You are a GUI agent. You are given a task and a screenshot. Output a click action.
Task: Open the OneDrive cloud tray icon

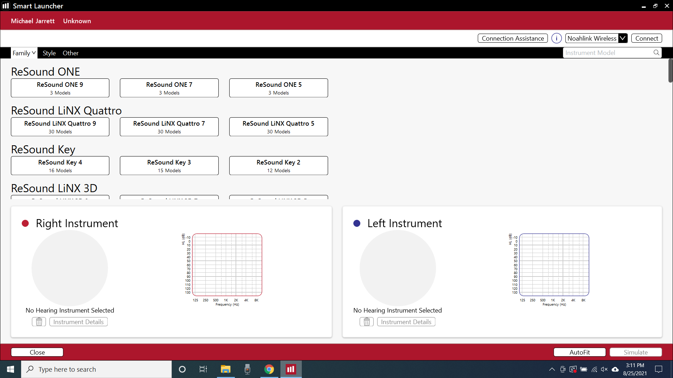615,369
